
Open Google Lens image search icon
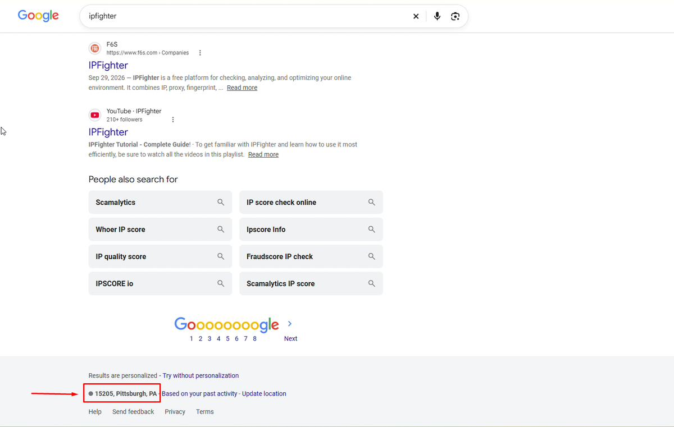click(x=456, y=16)
